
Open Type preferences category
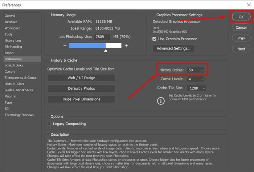pyautogui.click(x=8, y=103)
